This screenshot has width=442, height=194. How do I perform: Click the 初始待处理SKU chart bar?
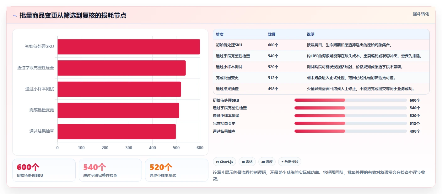[x=129, y=47]
